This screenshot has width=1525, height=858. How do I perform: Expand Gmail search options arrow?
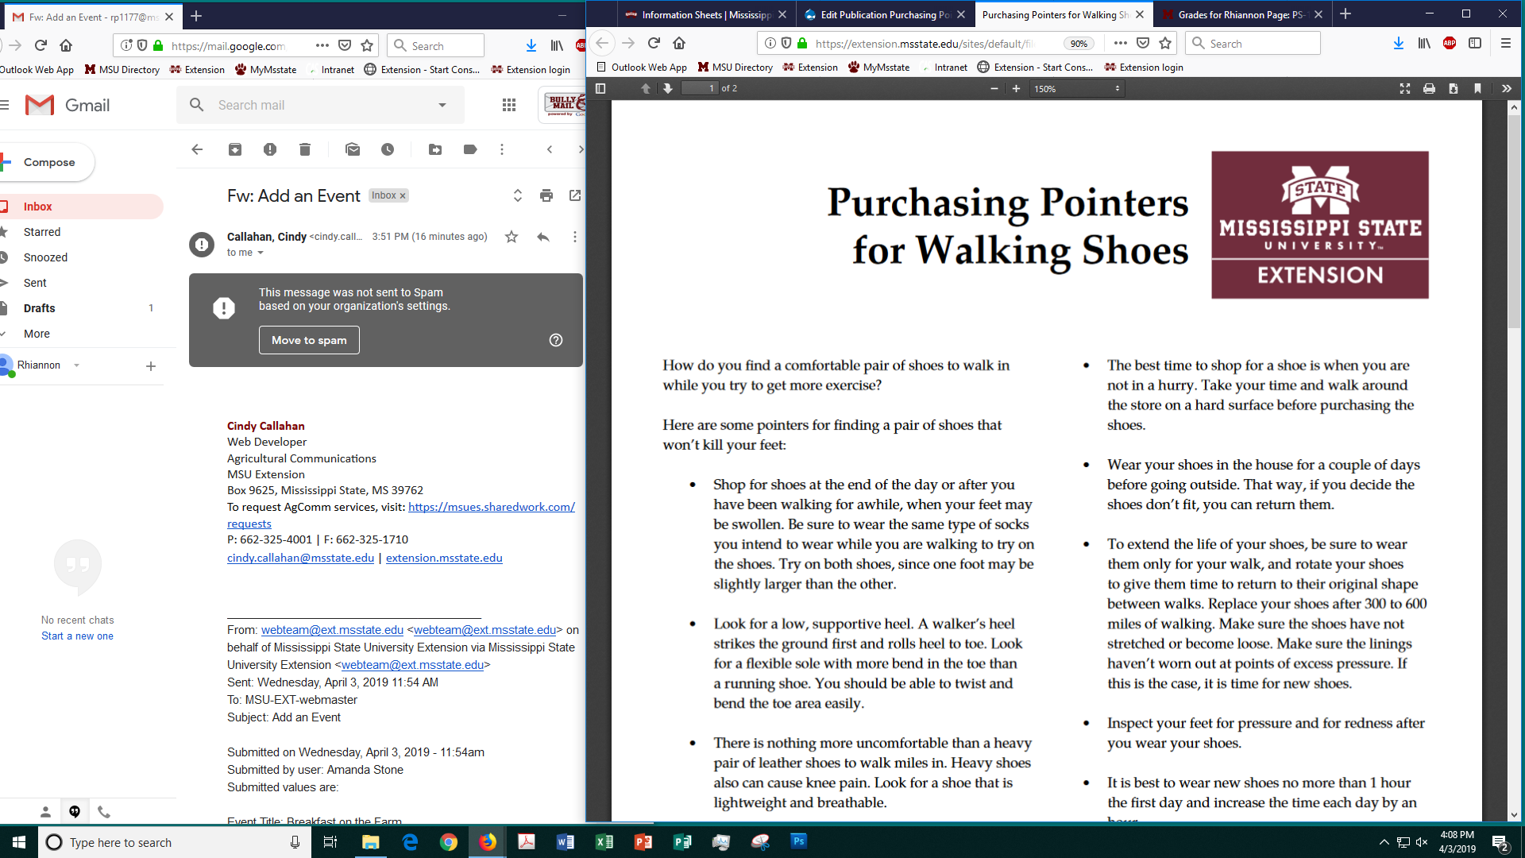coord(442,105)
